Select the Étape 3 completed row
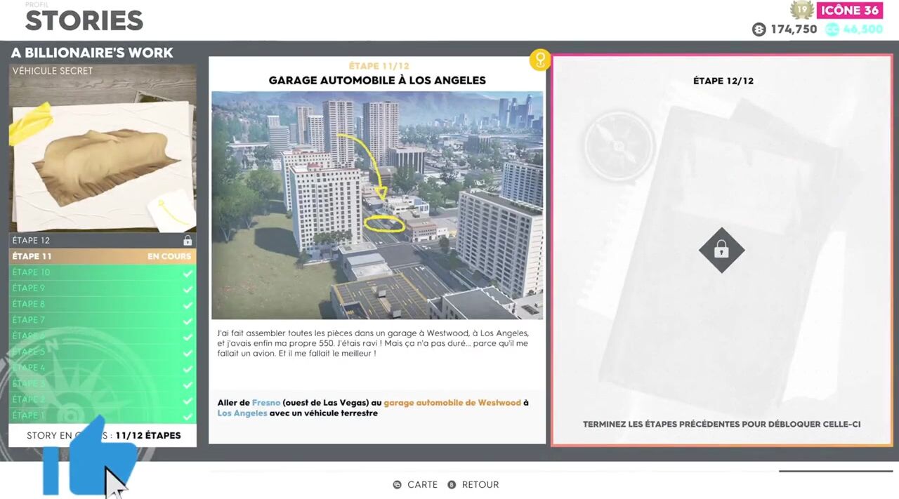This screenshot has height=499, width=899. (x=103, y=384)
